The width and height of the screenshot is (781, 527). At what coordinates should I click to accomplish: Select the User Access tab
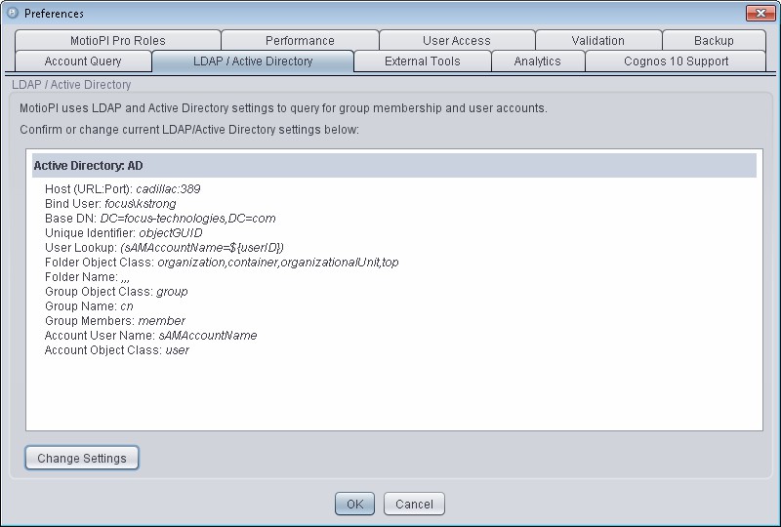click(457, 40)
